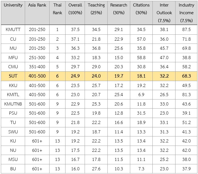The height and width of the screenshot is (174, 198).
Task: Select MU's Inter Outlook value 45.7
Action: (x=164, y=48)
